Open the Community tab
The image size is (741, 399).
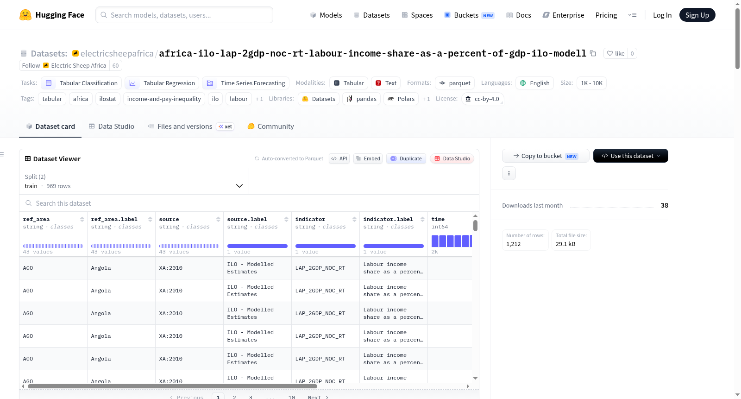pyautogui.click(x=271, y=126)
